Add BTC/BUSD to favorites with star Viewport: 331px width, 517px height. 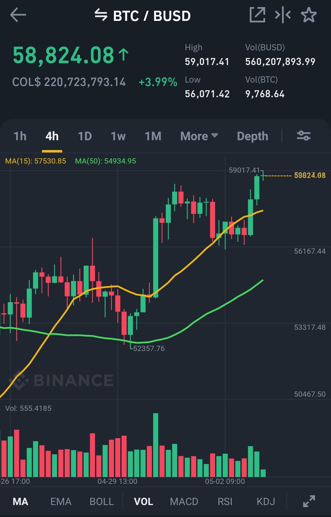point(309,15)
